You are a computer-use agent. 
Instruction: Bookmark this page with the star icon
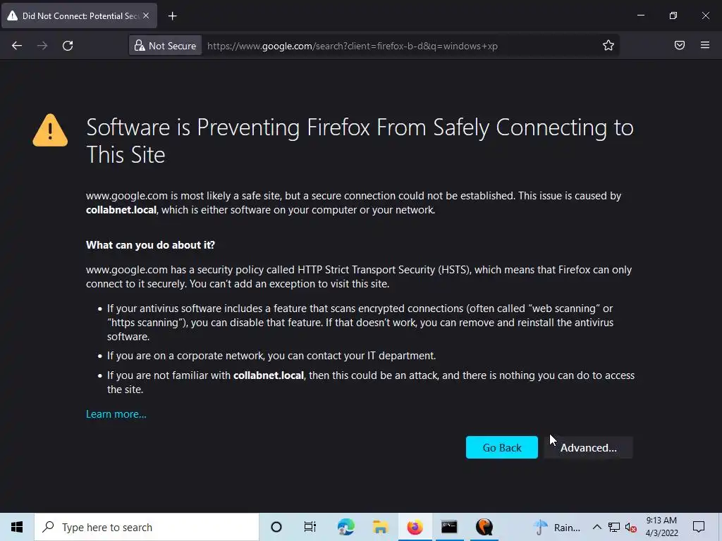click(608, 46)
